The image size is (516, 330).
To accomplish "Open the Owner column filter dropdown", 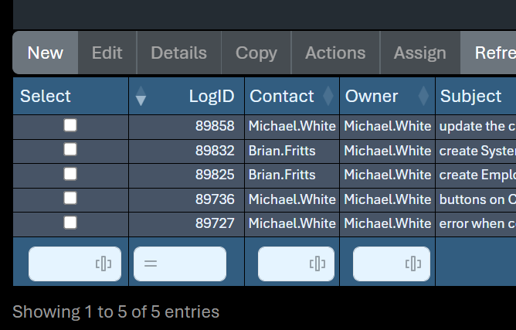I will pyautogui.click(x=412, y=264).
